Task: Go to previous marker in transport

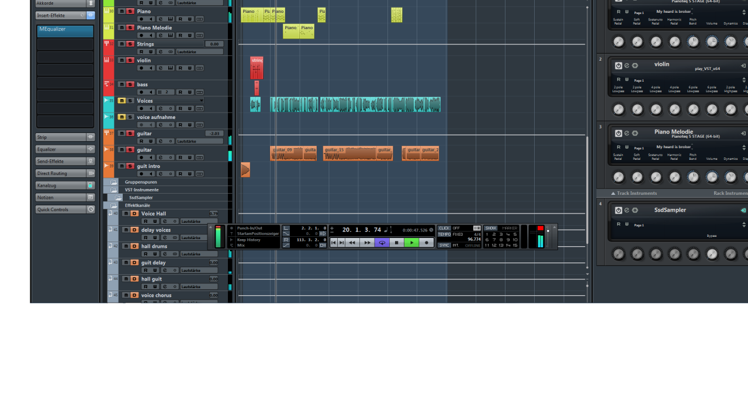Action: pyautogui.click(x=334, y=243)
